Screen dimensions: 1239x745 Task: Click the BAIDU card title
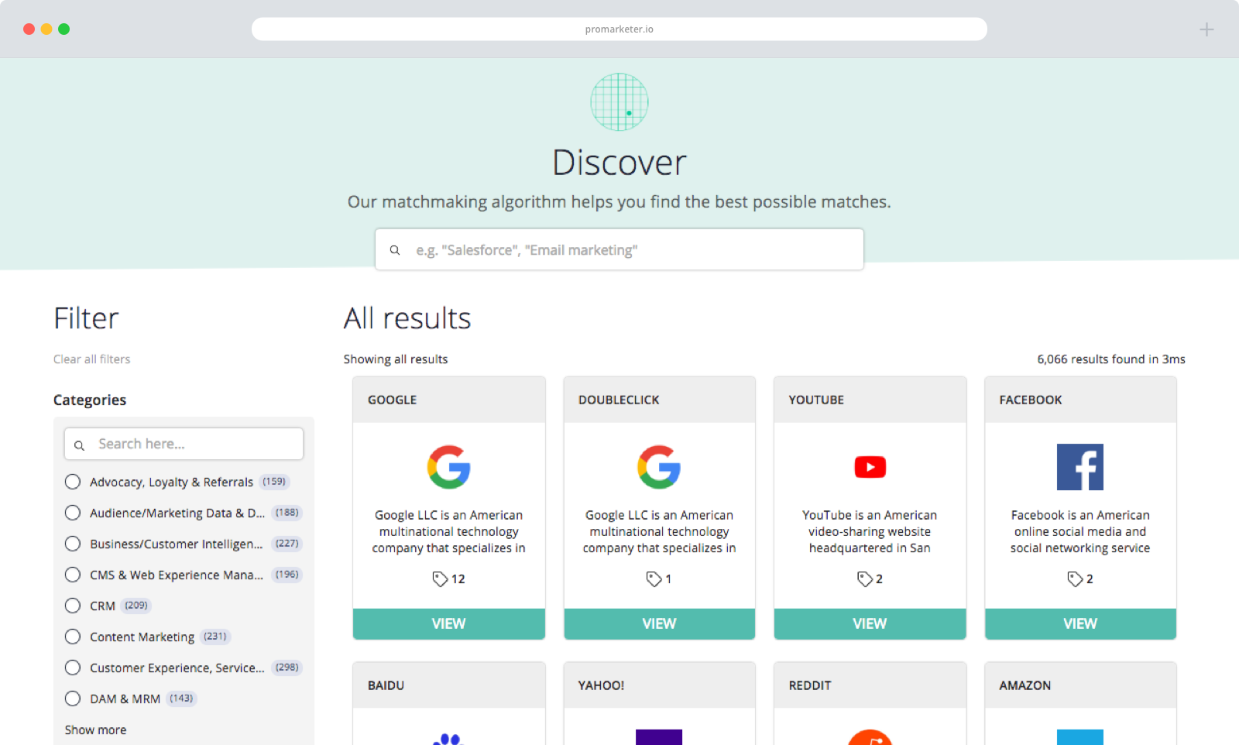[386, 685]
